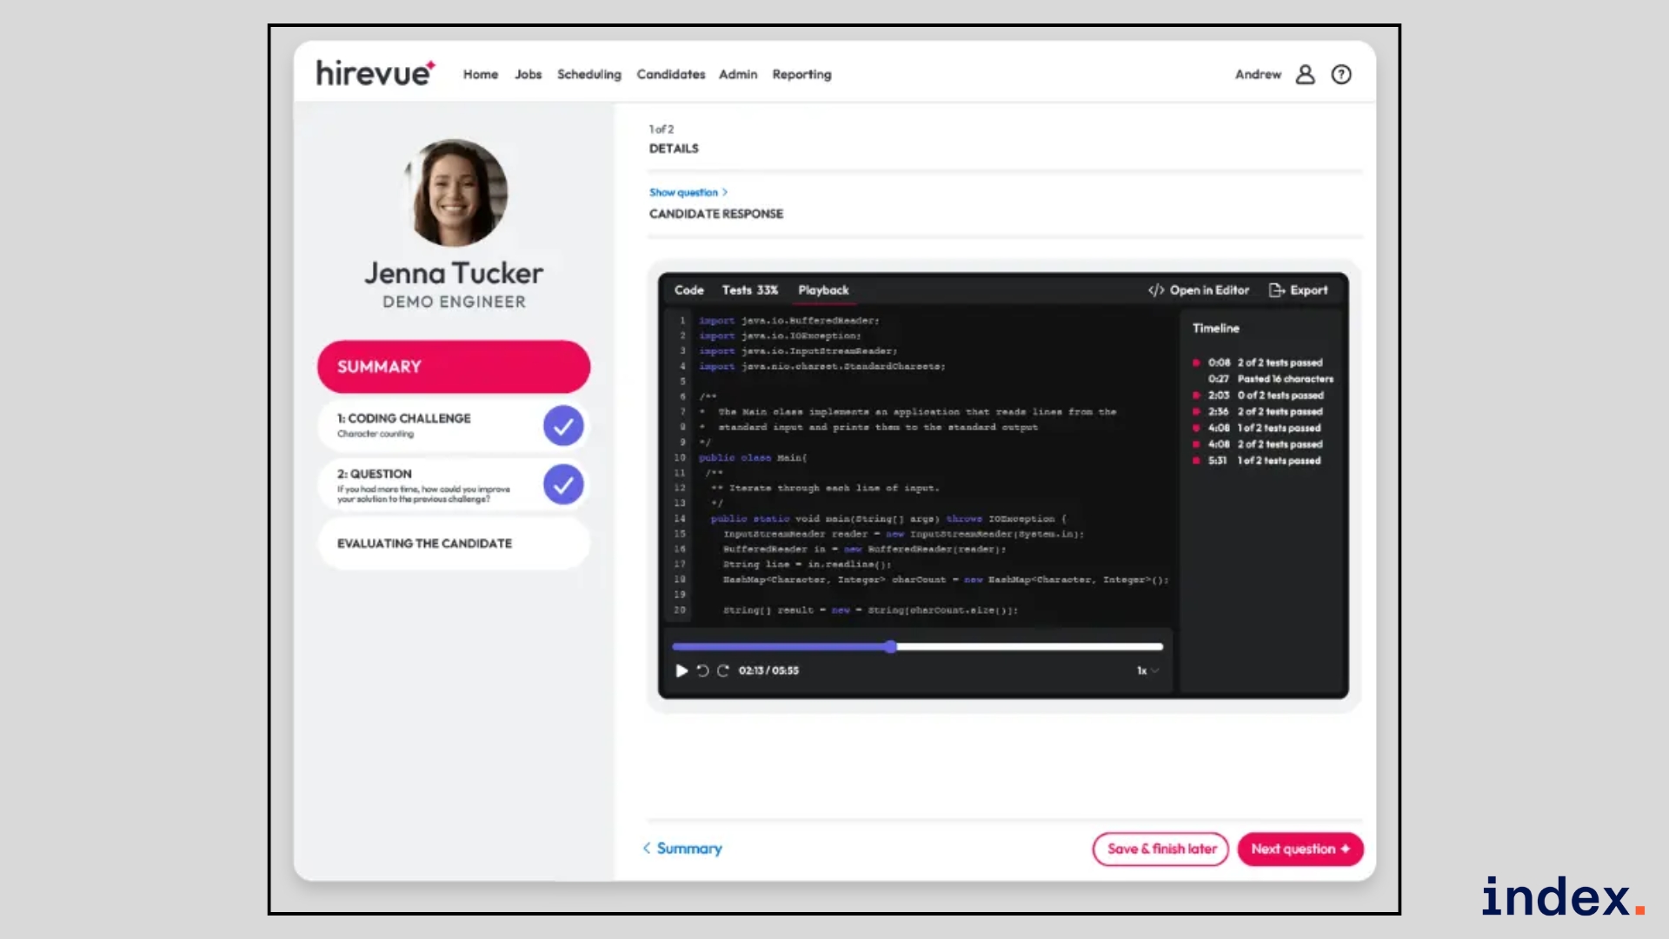Screen dimensions: 1669x939
Task: Click the Question 2 completed checkmark
Action: click(563, 484)
